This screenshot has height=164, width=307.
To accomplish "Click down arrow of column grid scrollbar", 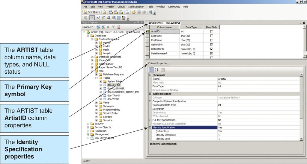I will [305, 56].
